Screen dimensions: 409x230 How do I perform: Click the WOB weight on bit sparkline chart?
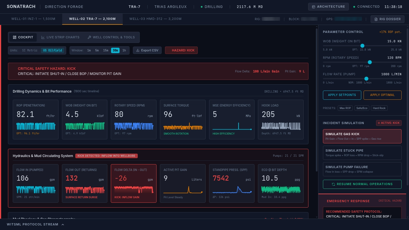[85, 126]
